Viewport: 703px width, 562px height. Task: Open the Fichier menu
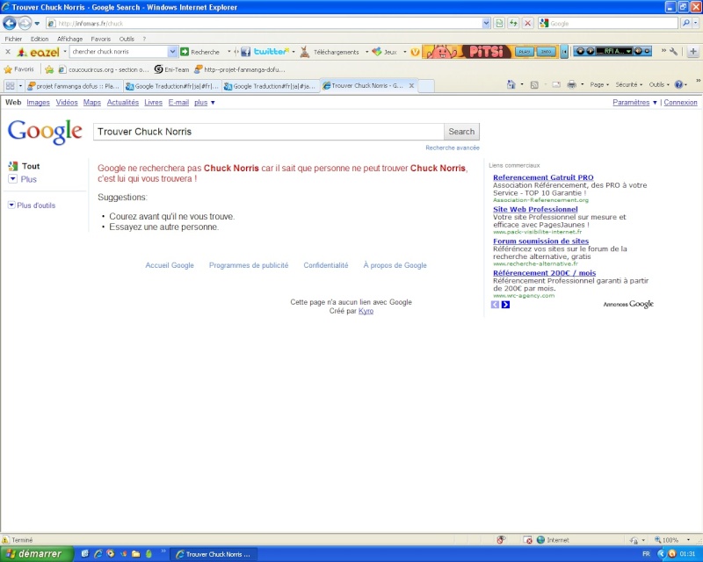13,39
